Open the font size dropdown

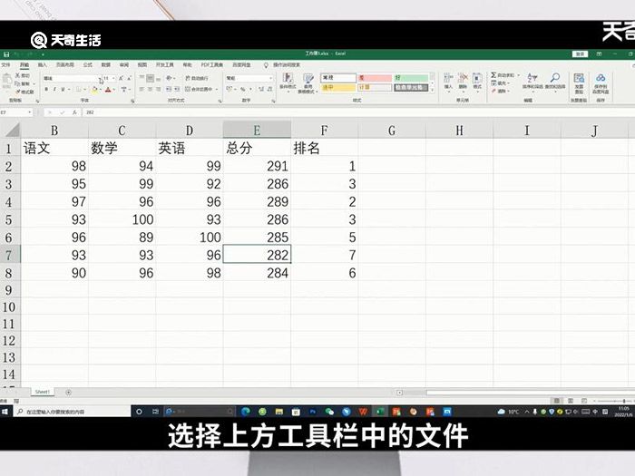[x=113, y=78]
